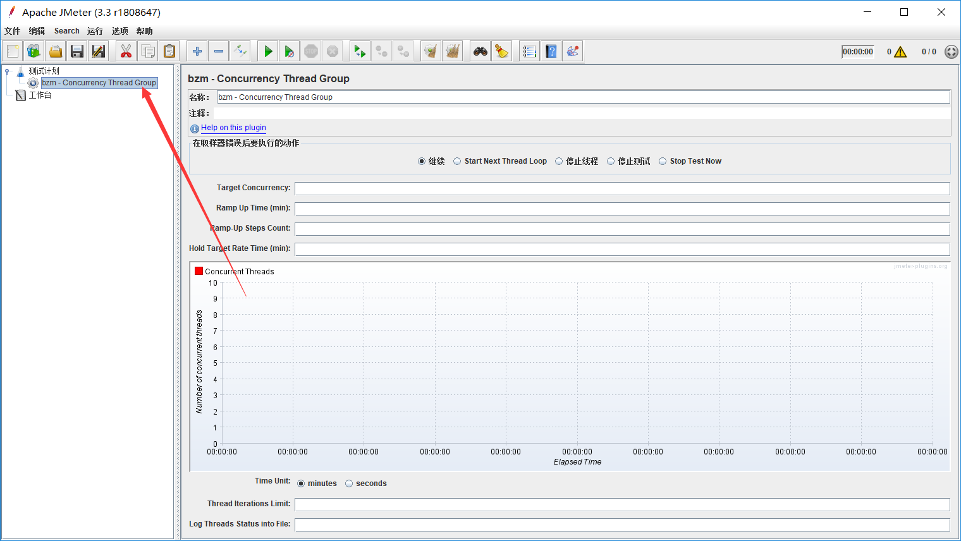Click the Paste clipboard icon
The image size is (961, 541).
[x=169, y=51]
